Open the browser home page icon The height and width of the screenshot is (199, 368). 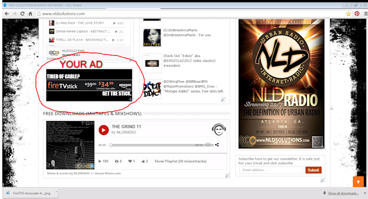[x=30, y=14]
